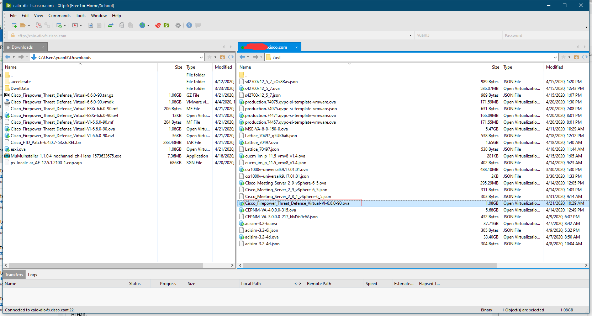Image resolution: width=592 pixels, height=316 pixels.
Task: Click remote pane home folder icon
Action: point(576,57)
